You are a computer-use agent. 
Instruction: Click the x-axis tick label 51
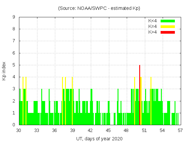point(144,130)
